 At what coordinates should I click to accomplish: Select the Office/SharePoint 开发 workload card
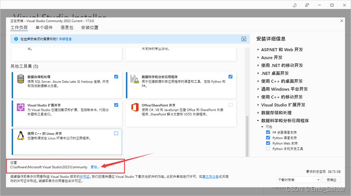click(x=181, y=114)
